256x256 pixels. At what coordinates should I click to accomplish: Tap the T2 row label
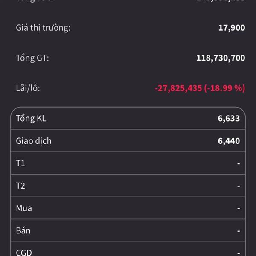tap(20, 186)
